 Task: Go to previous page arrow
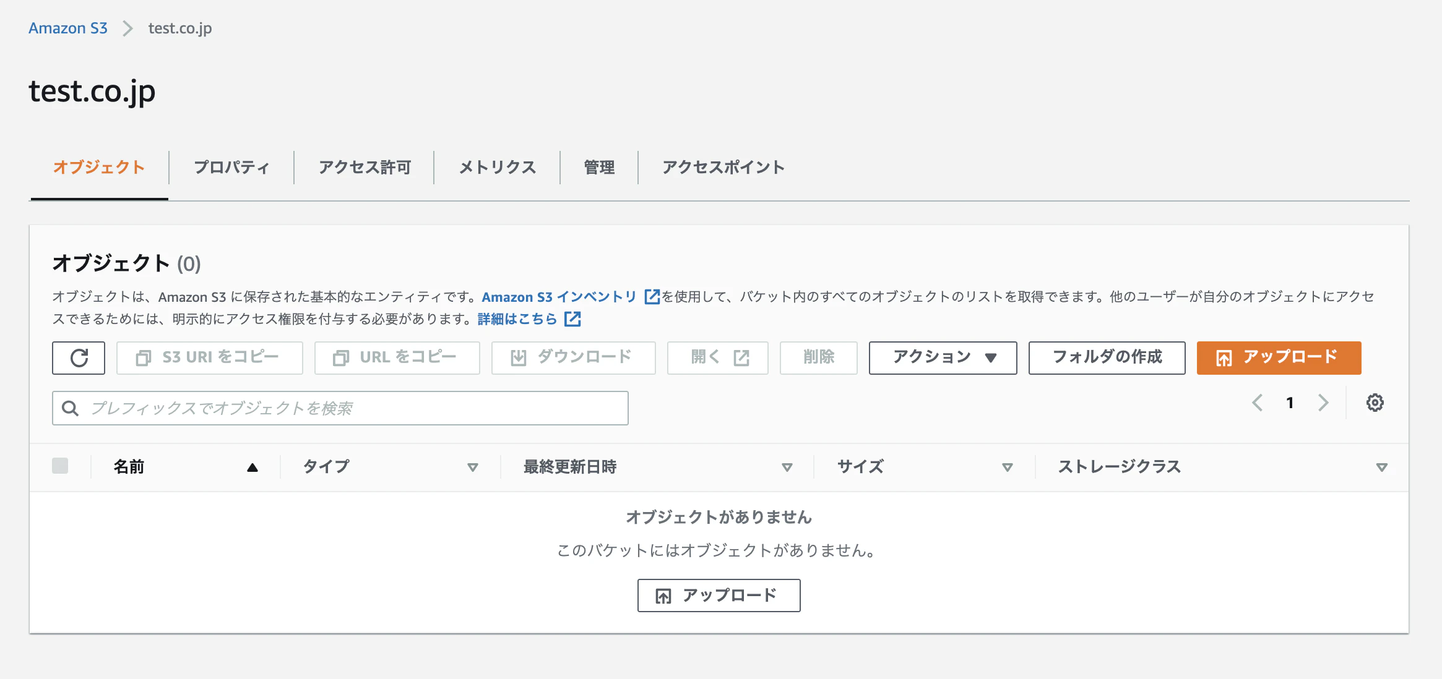click(x=1257, y=403)
